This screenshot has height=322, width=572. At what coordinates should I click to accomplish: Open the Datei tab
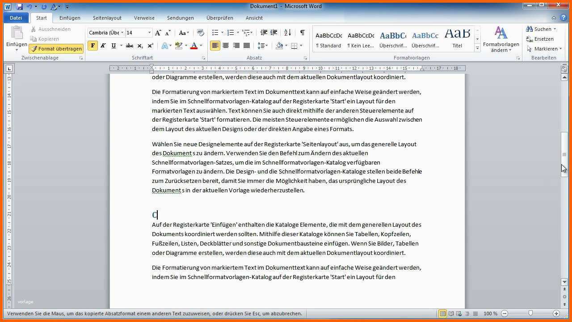point(16,18)
